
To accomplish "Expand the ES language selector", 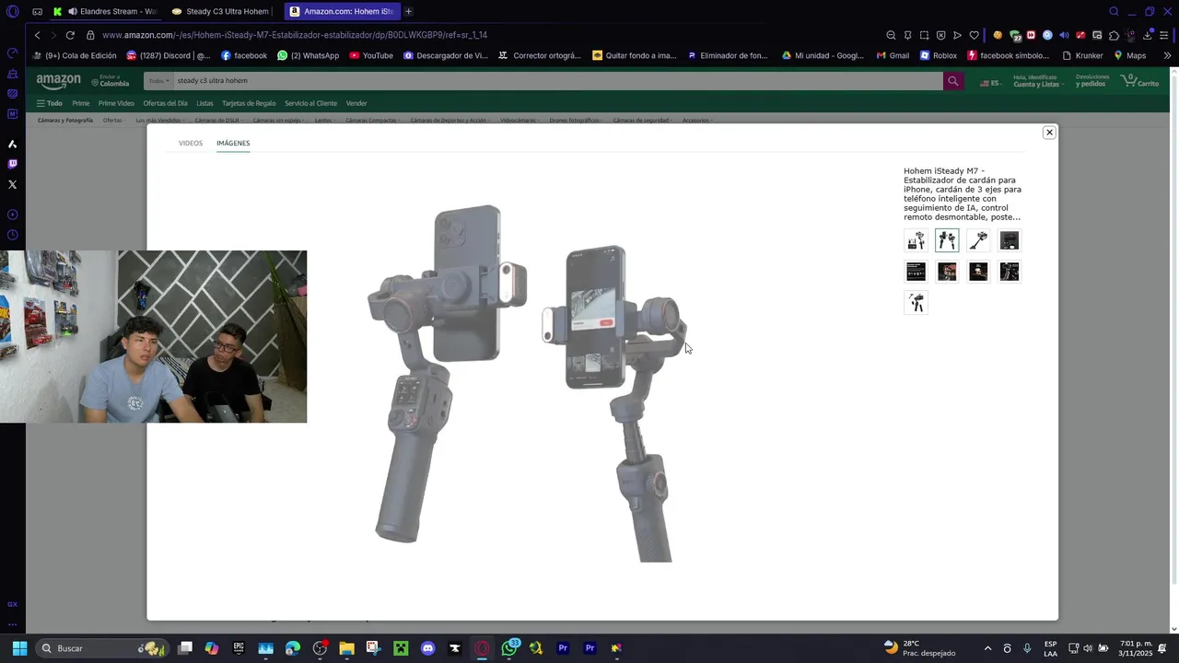I will click(x=990, y=82).
